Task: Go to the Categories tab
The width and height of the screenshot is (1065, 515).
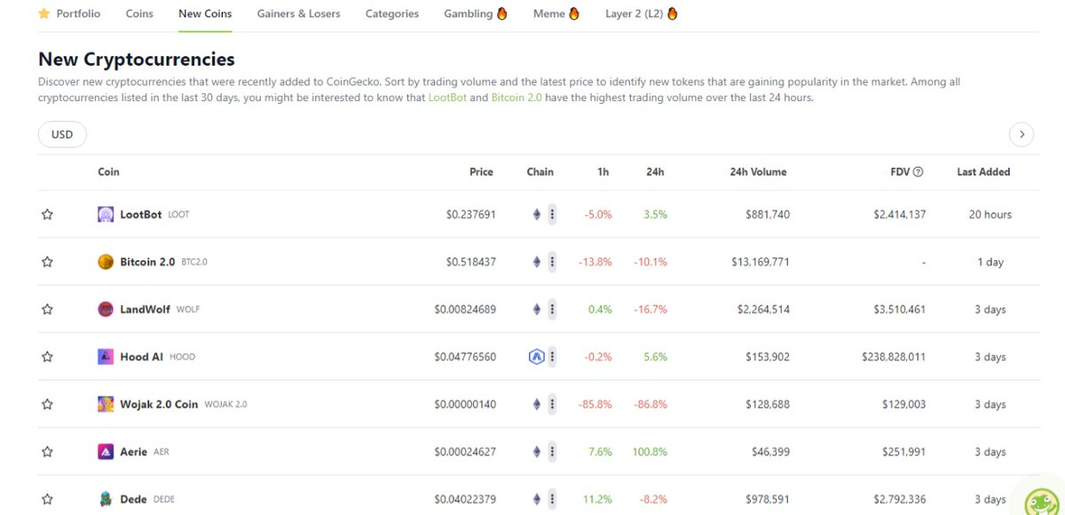Action: pyautogui.click(x=392, y=13)
